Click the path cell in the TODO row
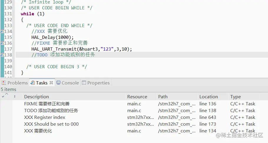 click(x=177, y=111)
